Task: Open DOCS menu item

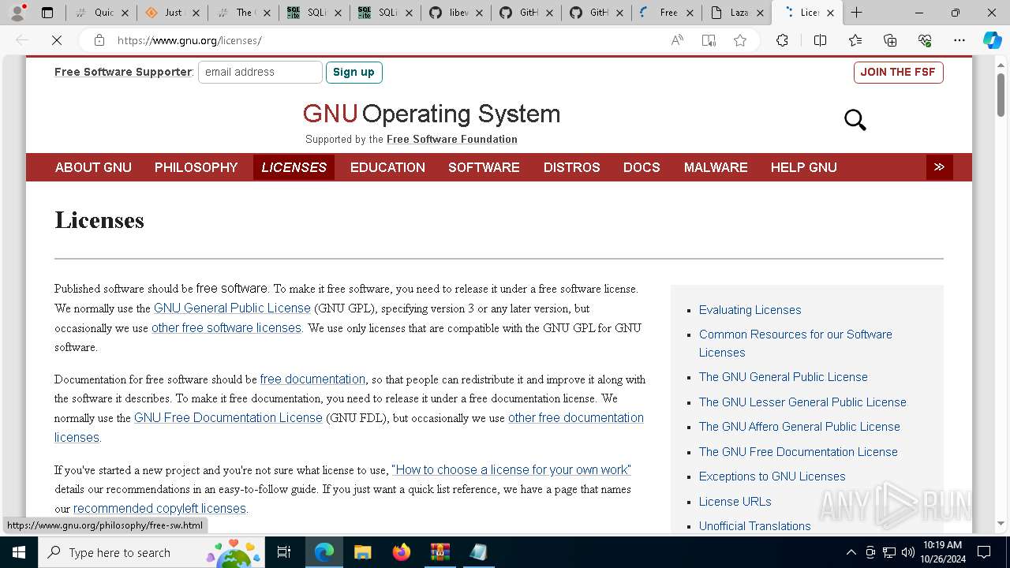Action: click(x=642, y=167)
